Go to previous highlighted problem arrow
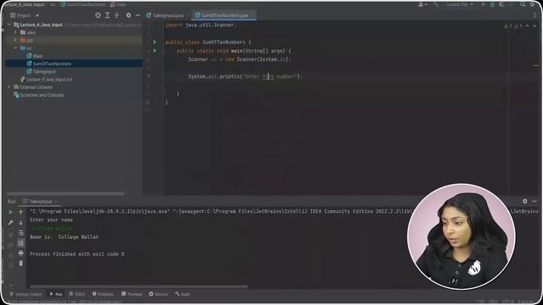The height and width of the screenshot is (305, 543). tap(528, 26)
